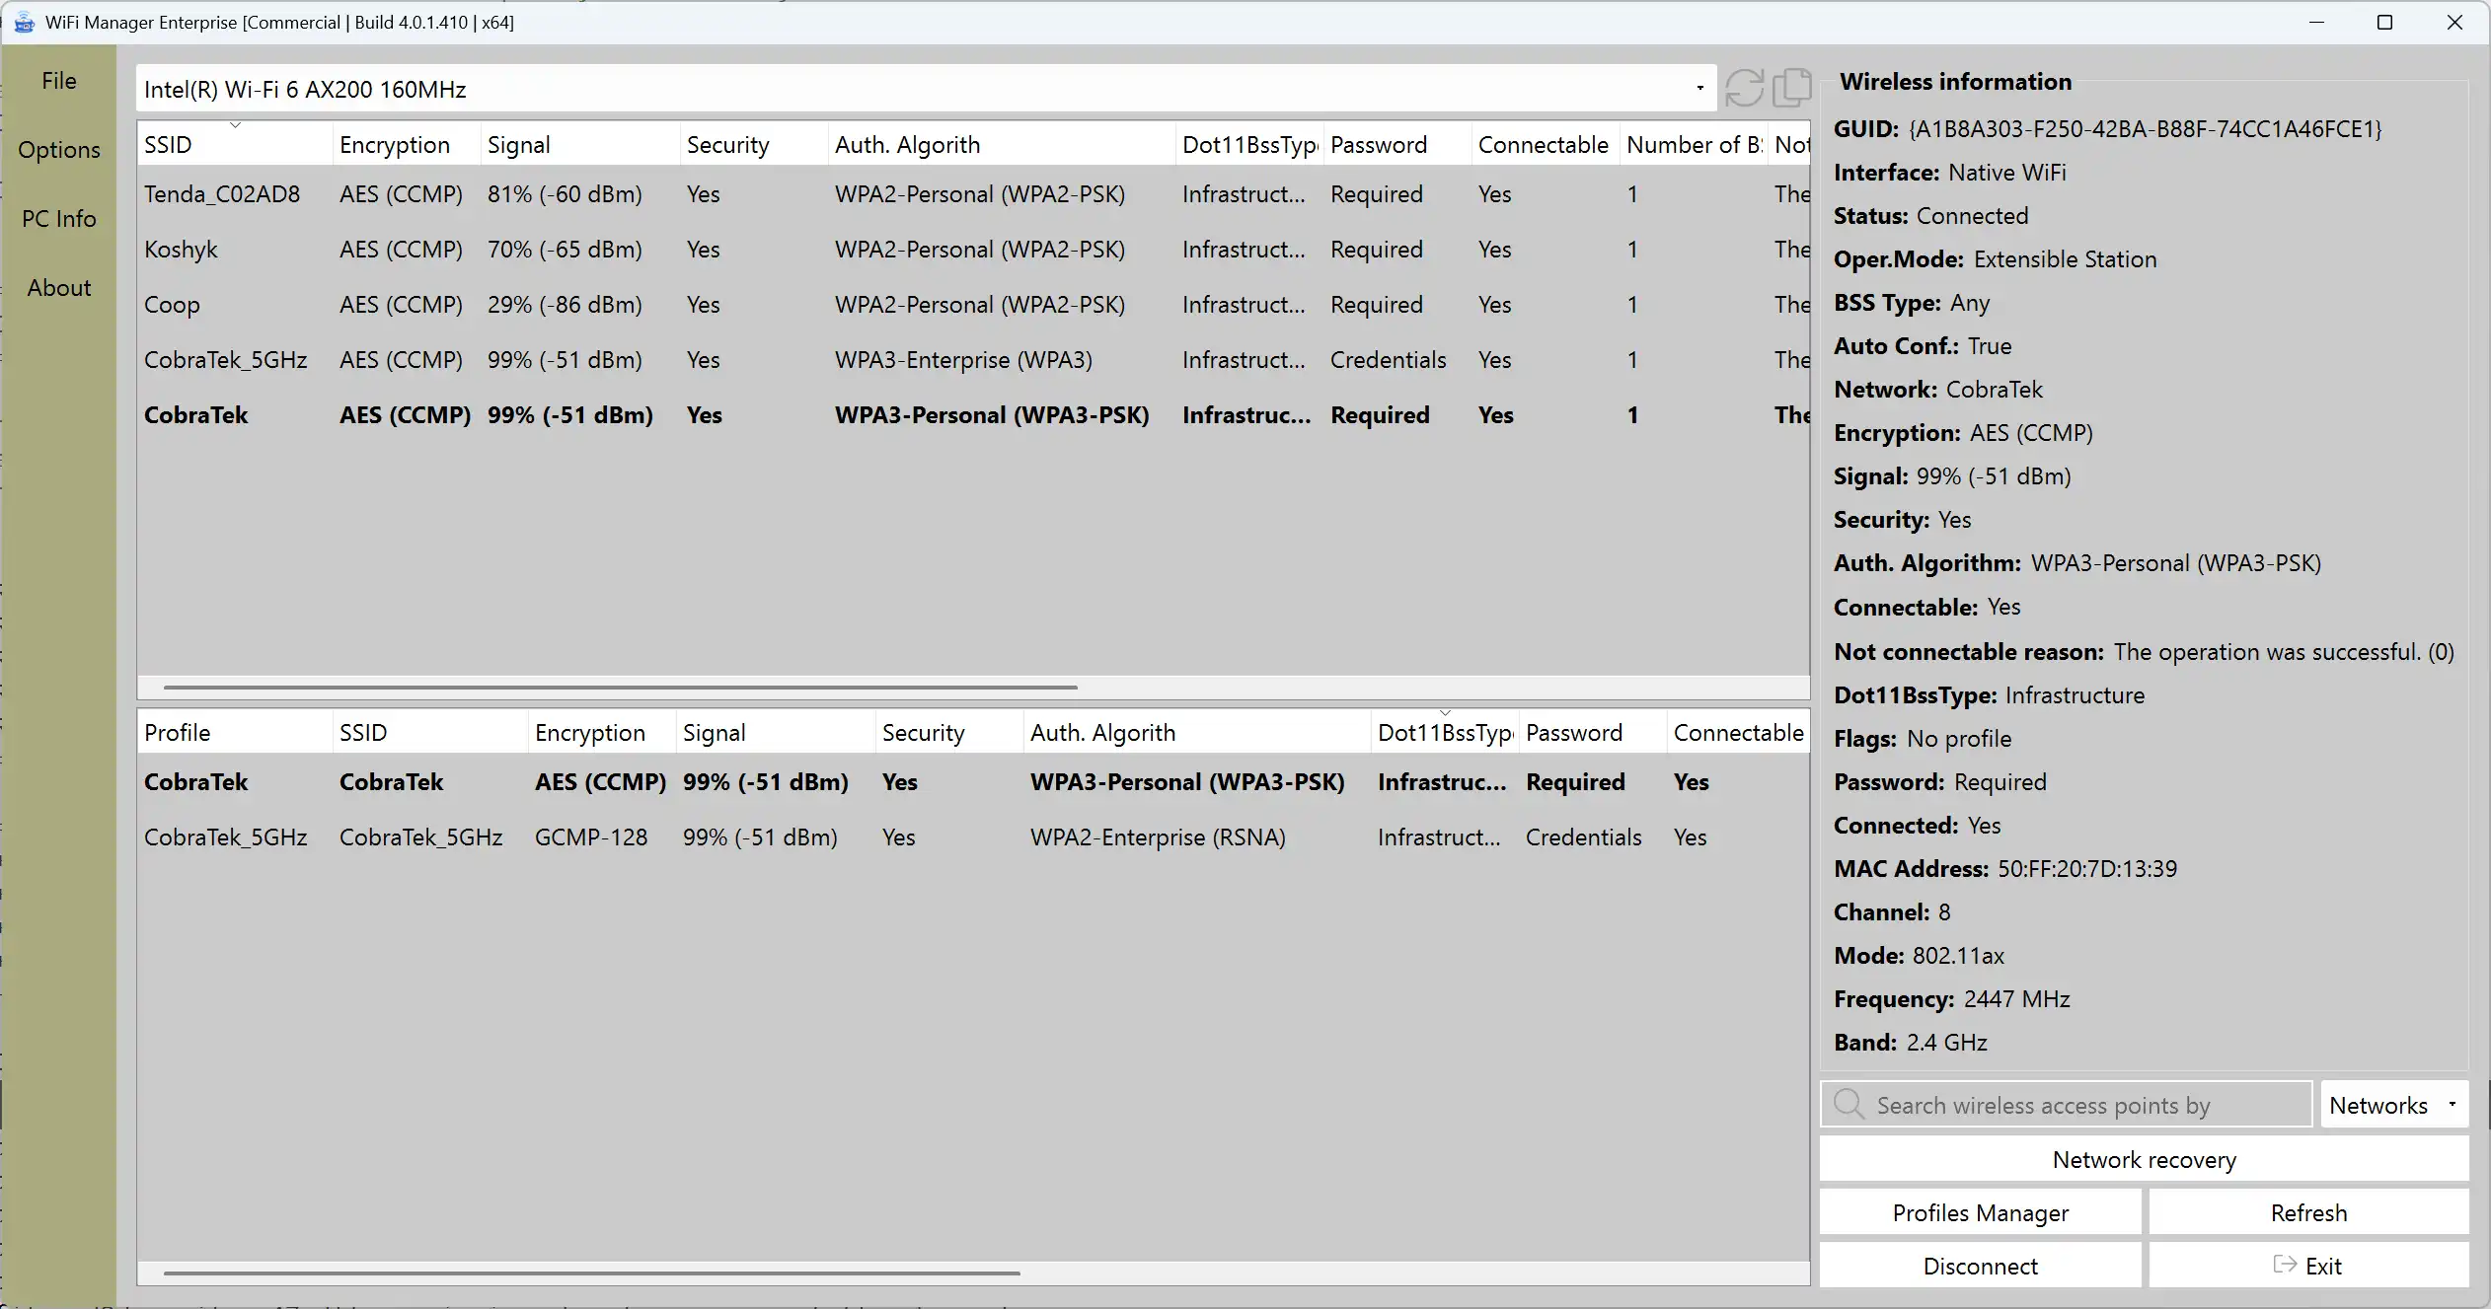
Task: Click the profiles list horizontal scrollbar
Action: [592, 1273]
